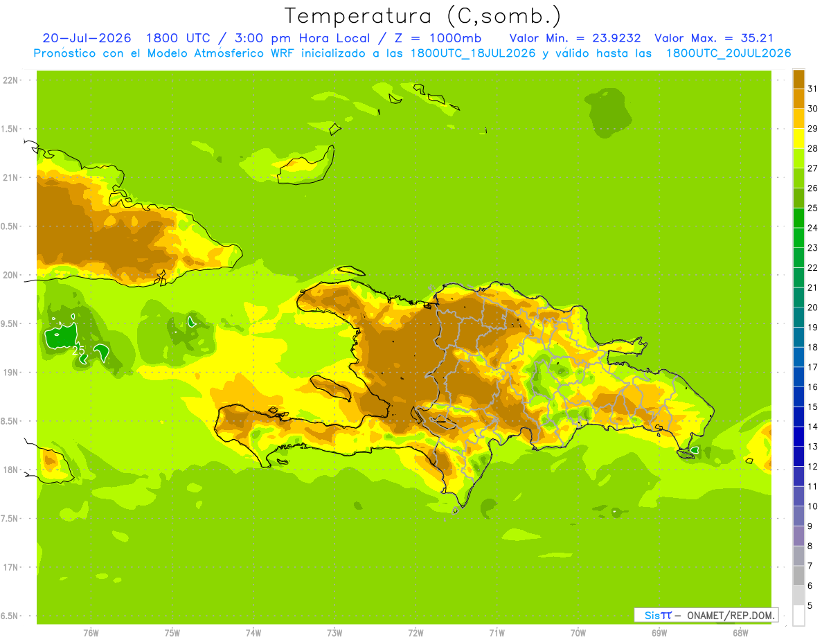Select the gray legend swatch between 6 and 7
The width and height of the screenshot is (831, 642).
(798, 576)
